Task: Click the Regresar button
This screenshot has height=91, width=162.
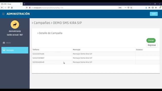Action: pyautogui.click(x=152, y=45)
